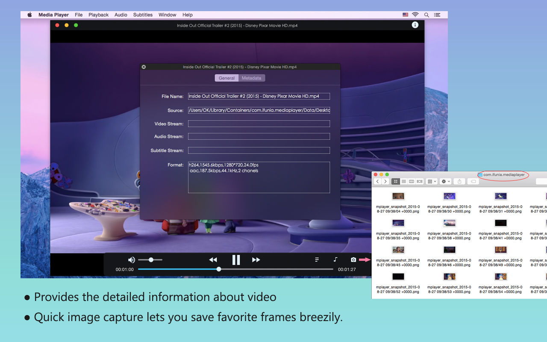This screenshot has height=342, width=547.
Task: Select snapshot thumbnail 09/38/41
Action: point(500,223)
